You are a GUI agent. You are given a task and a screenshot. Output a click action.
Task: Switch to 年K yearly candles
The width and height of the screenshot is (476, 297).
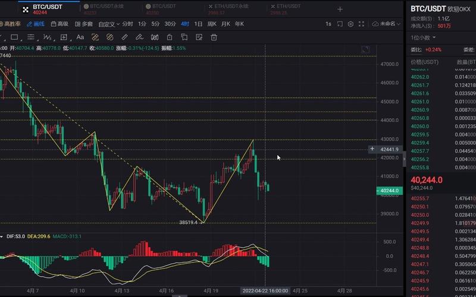tap(239, 24)
